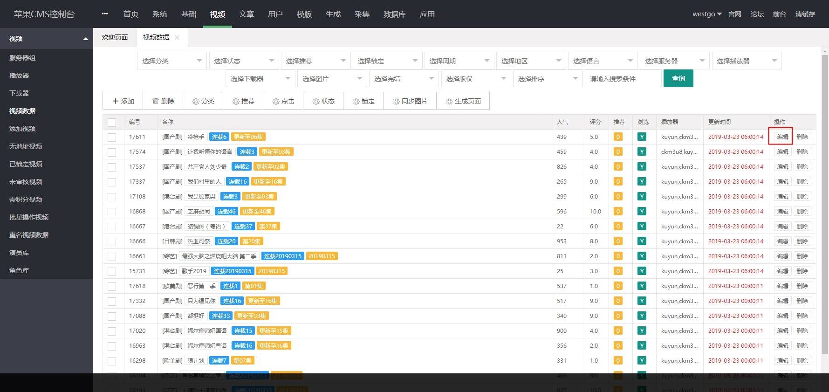Click 编辑 for 热血司祭 row
Image resolution: width=829 pixels, height=392 pixels.
point(782,241)
